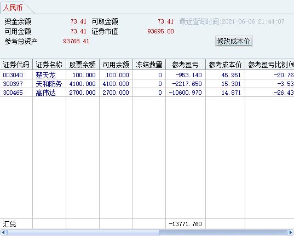Image resolution: width=294 pixels, height=236 pixels.
Task: Sort by 参考盈亏比例 column header
Action: pyautogui.click(x=269, y=65)
